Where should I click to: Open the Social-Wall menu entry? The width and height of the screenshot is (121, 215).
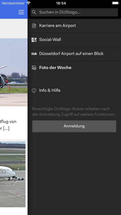(74, 40)
